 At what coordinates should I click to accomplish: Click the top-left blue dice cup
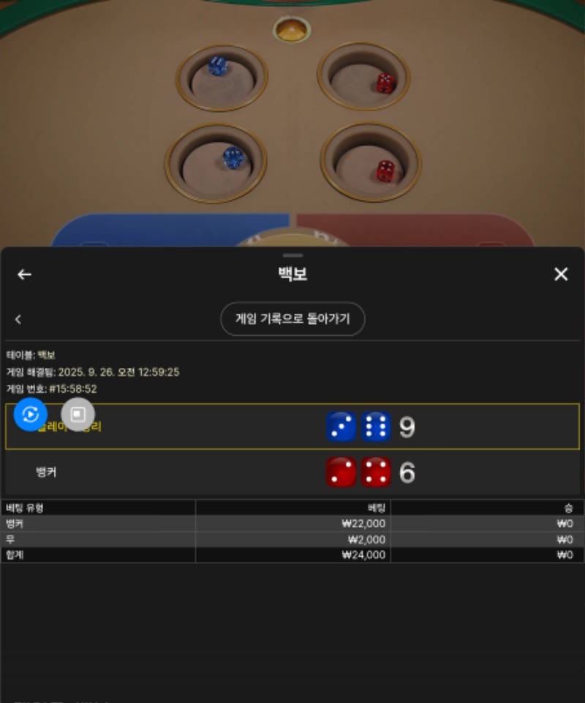[x=222, y=78]
